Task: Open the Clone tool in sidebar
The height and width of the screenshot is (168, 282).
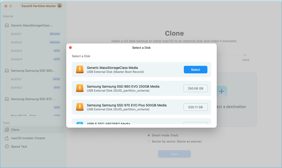Action: click(33, 130)
